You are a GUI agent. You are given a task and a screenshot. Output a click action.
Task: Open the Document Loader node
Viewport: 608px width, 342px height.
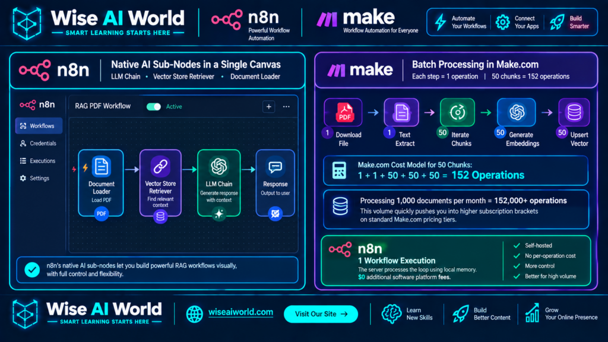[x=101, y=183]
